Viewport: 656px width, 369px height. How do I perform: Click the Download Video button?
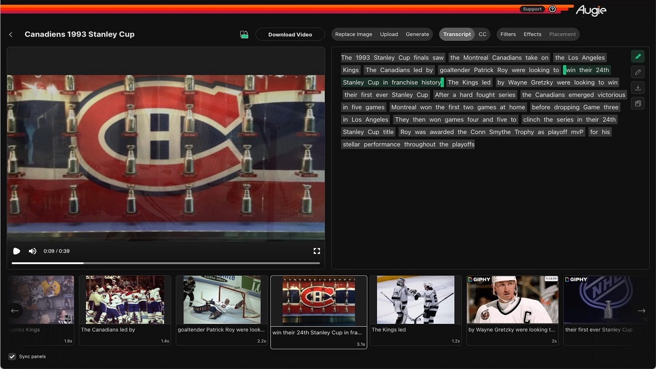point(290,35)
